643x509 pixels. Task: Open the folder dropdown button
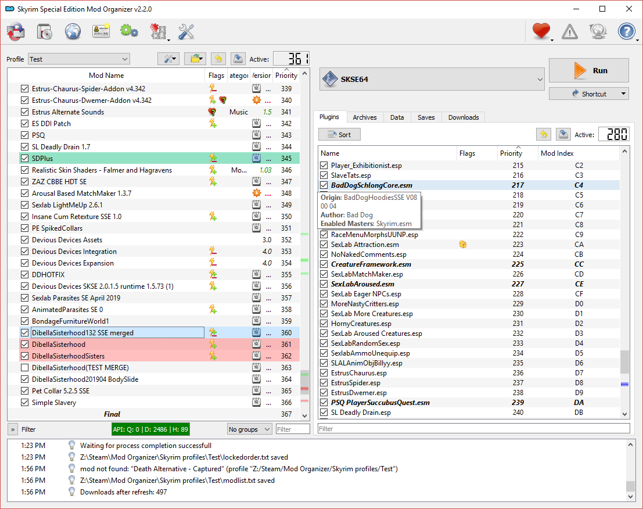click(x=195, y=59)
